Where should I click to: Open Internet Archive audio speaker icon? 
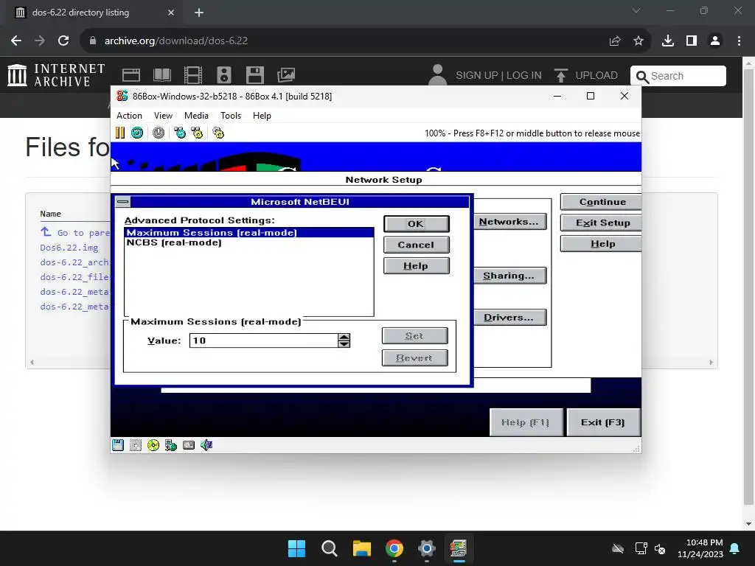pyautogui.click(x=224, y=75)
